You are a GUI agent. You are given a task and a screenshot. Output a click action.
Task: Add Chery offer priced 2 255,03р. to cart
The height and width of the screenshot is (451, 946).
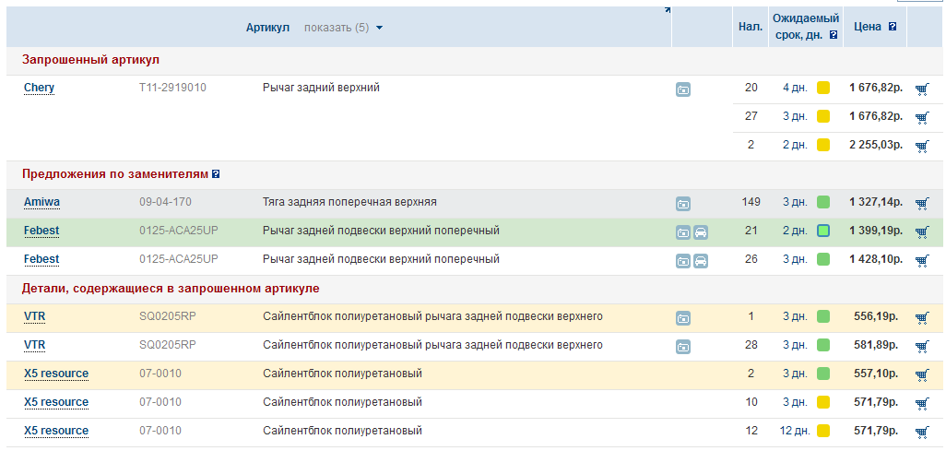[922, 146]
